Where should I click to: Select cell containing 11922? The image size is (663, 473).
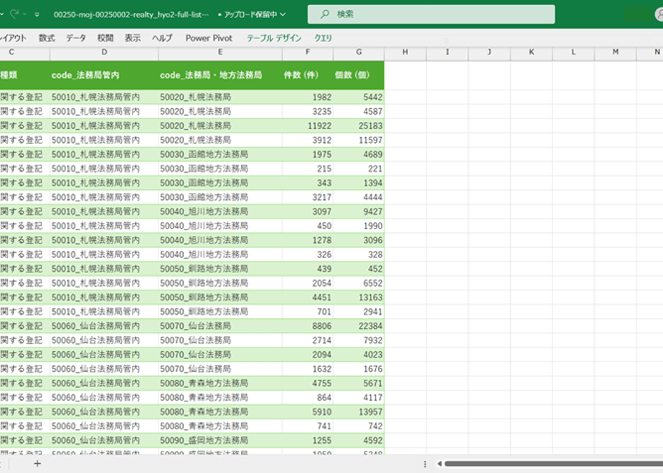[307, 126]
